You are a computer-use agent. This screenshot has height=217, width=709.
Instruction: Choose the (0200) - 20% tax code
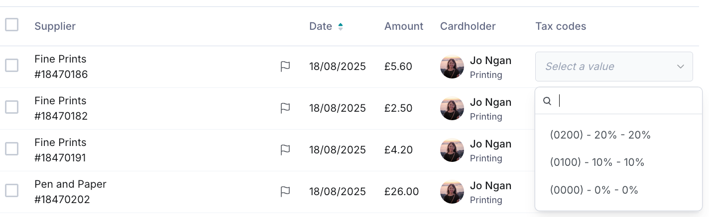pos(600,135)
